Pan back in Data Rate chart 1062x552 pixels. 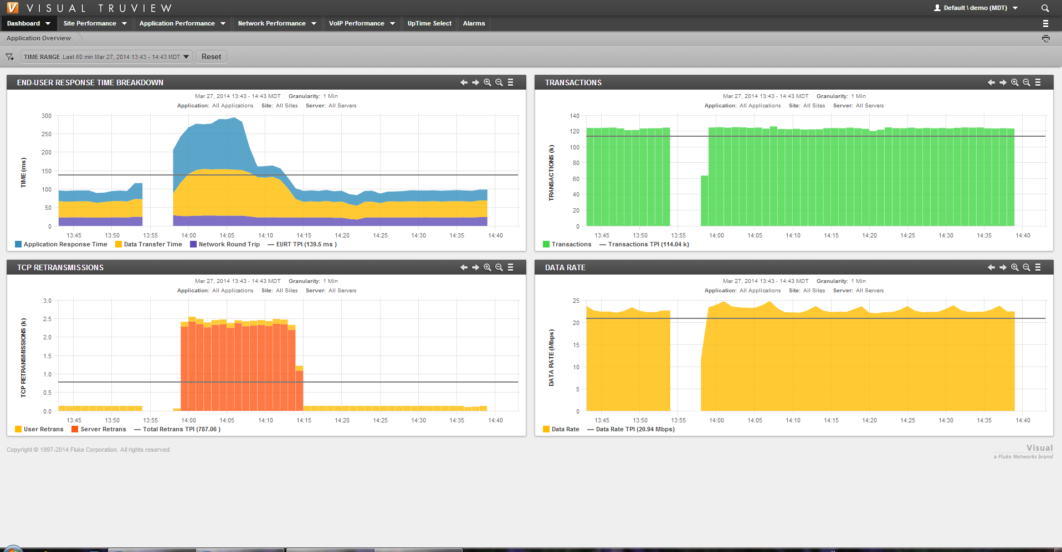point(991,267)
